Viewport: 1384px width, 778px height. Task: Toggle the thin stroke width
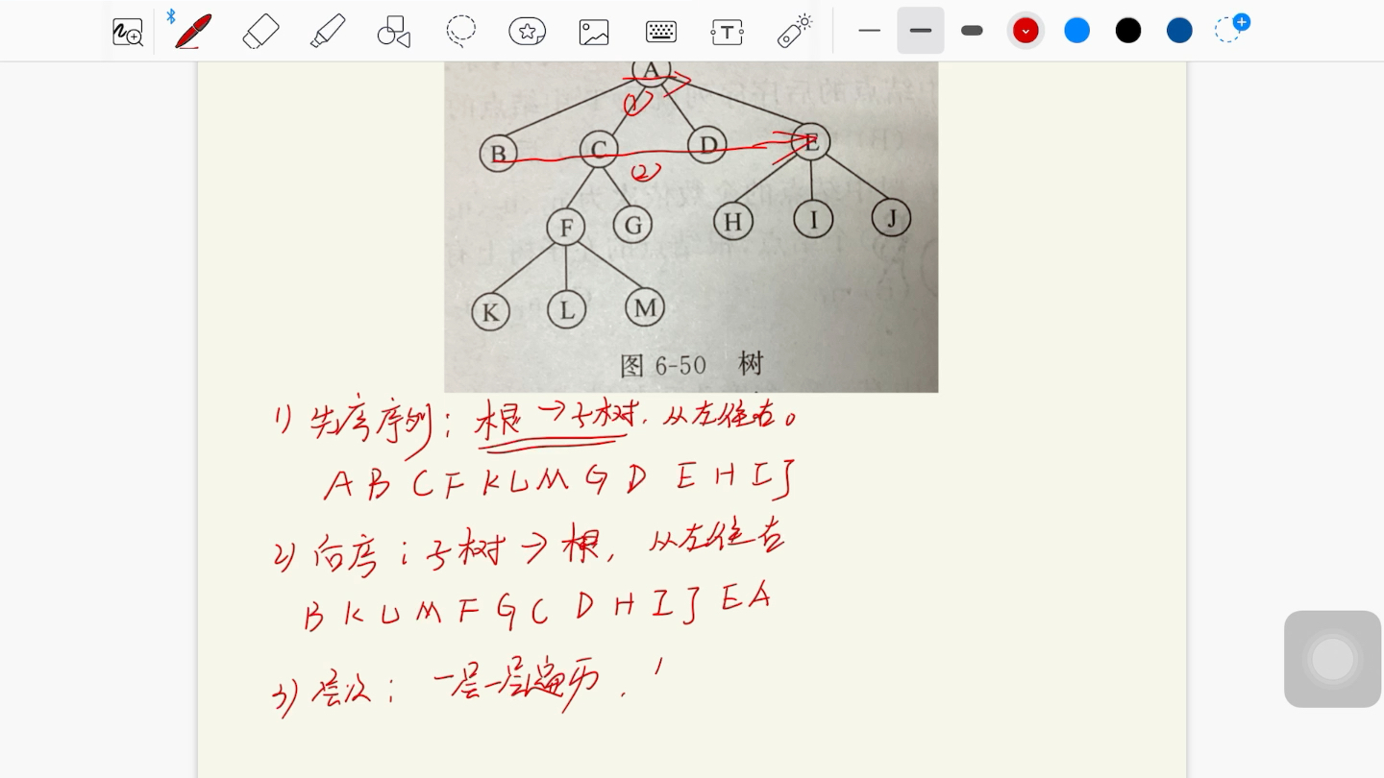point(869,30)
